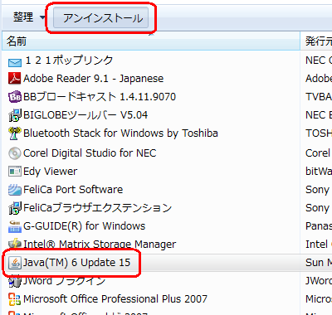Select Corel Digital Studio for NEC
This screenshot has height=315, width=332.
click(90, 153)
